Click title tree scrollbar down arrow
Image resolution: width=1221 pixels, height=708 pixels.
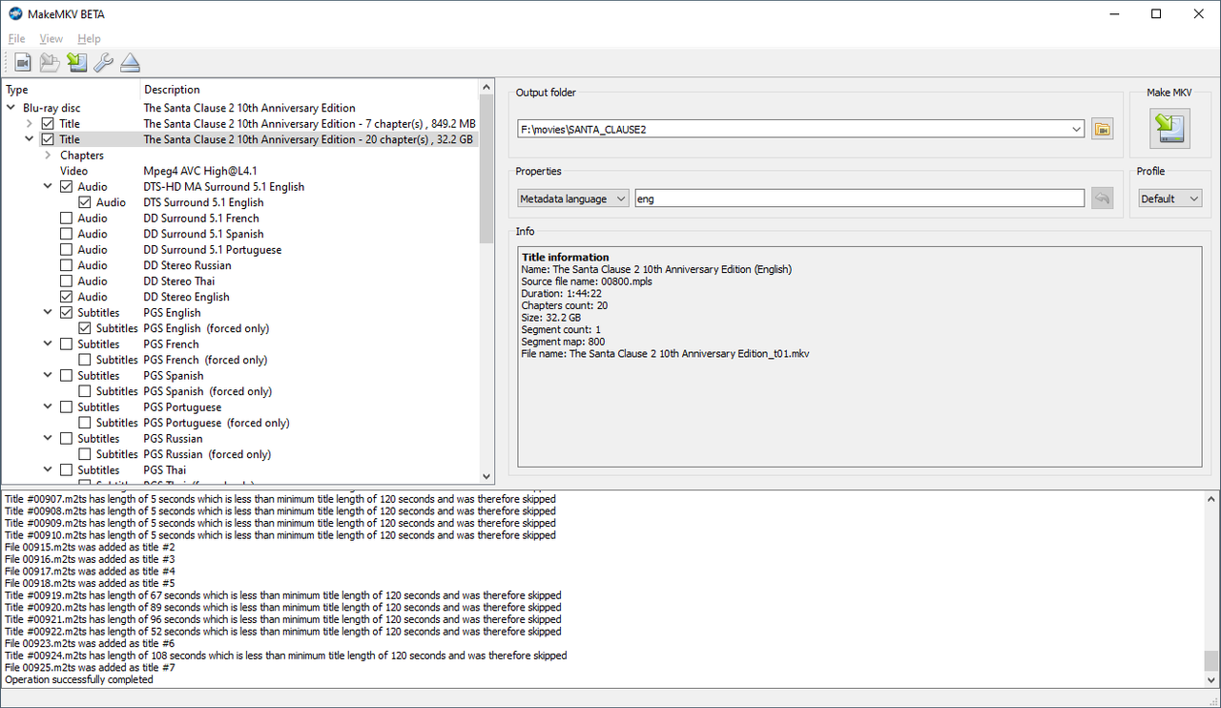(486, 476)
